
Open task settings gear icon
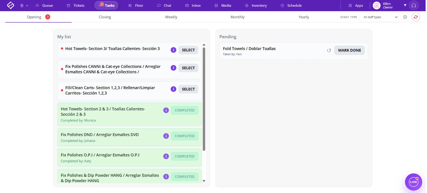[x=405, y=17]
